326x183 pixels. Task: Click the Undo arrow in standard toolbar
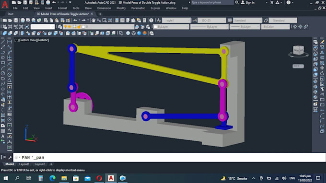(x=75, y=20)
